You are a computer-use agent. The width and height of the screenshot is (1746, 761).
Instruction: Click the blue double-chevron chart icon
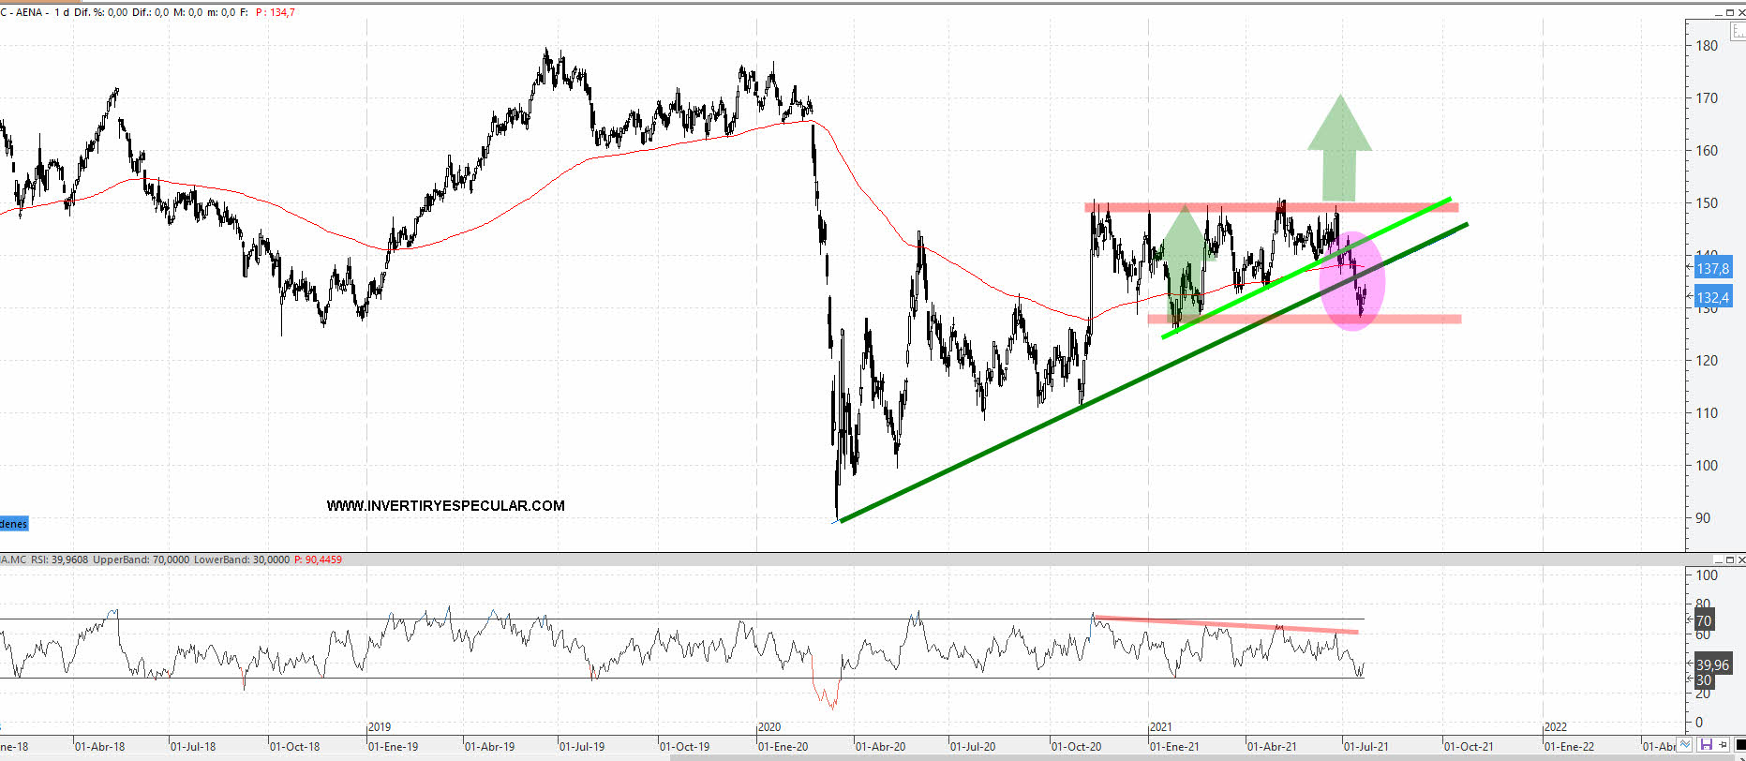pos(1685,745)
